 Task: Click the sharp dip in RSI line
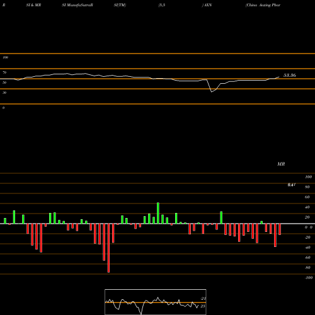[212, 91]
